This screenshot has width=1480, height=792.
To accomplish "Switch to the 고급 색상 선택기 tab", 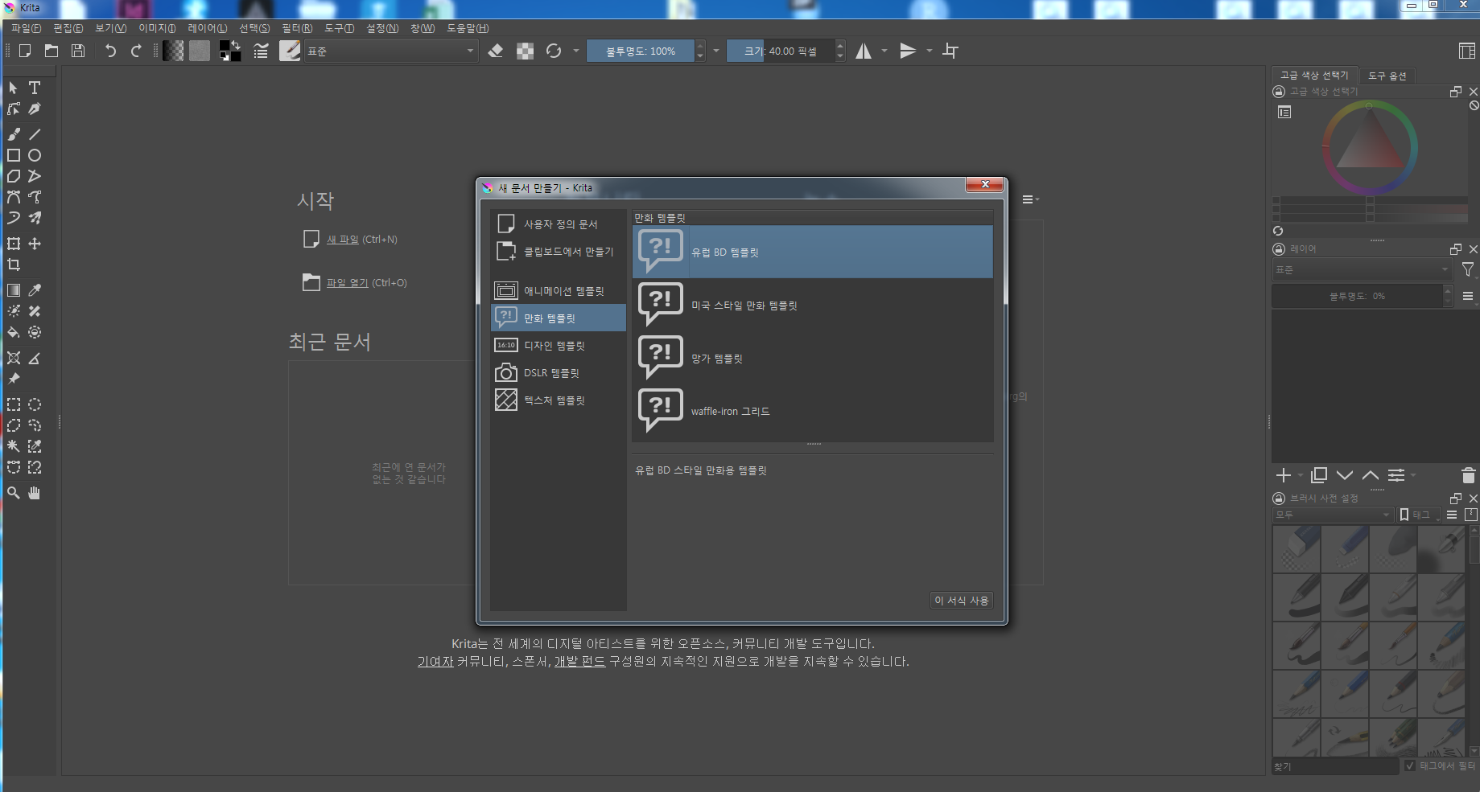I will pyautogui.click(x=1314, y=75).
